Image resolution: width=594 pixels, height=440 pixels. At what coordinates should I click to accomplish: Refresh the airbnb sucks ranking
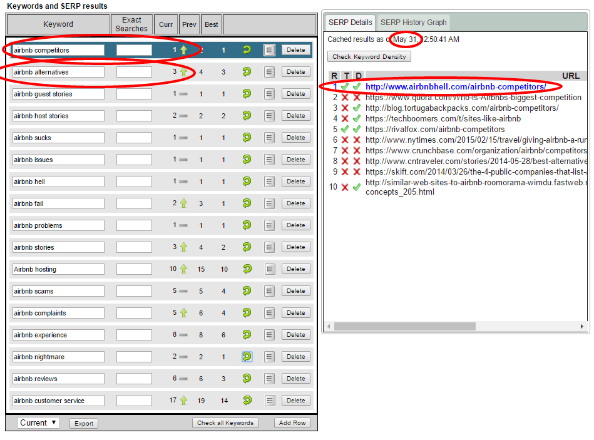click(247, 138)
